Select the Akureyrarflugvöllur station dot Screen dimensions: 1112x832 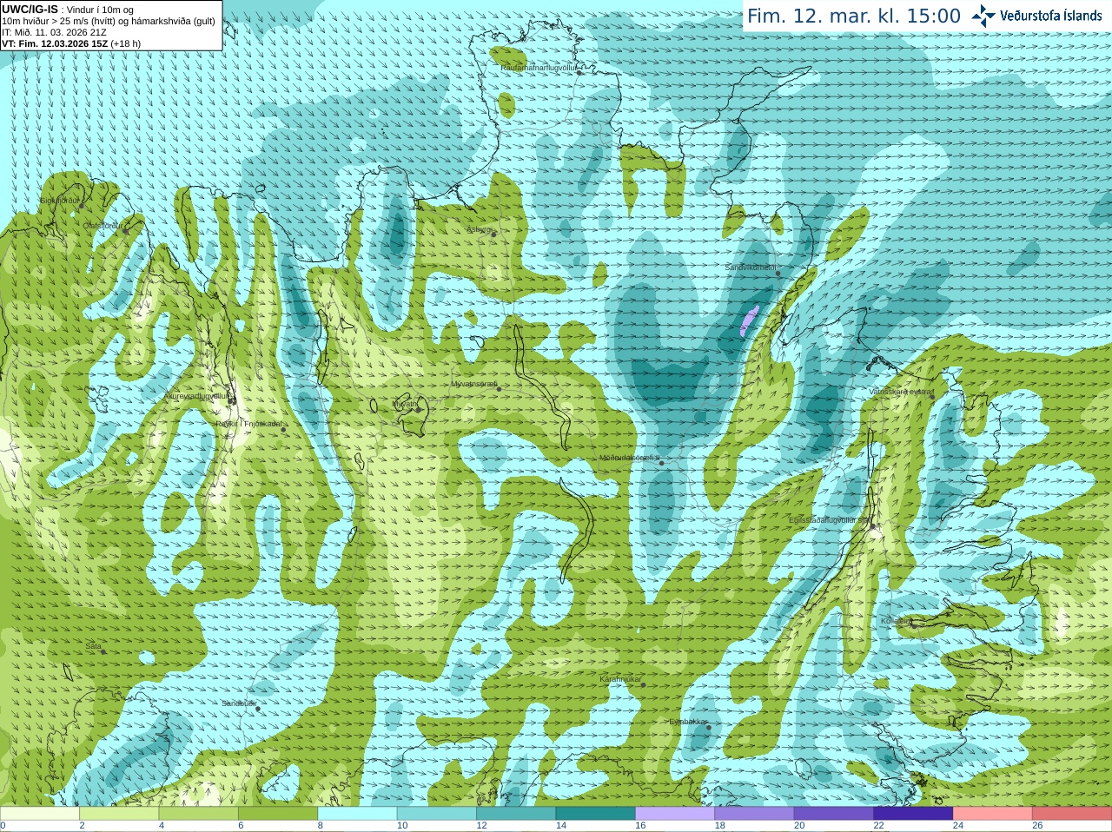tap(232, 401)
